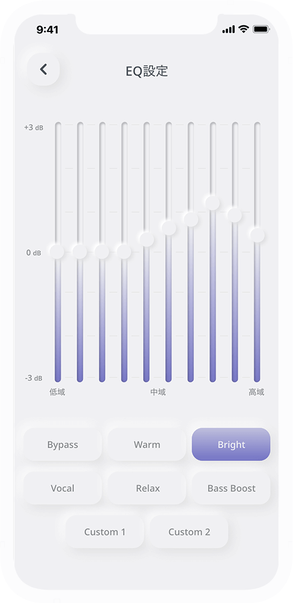Screen dimensions: 293x603
Task: Click the seventh band slider knob
Action: [191, 219]
